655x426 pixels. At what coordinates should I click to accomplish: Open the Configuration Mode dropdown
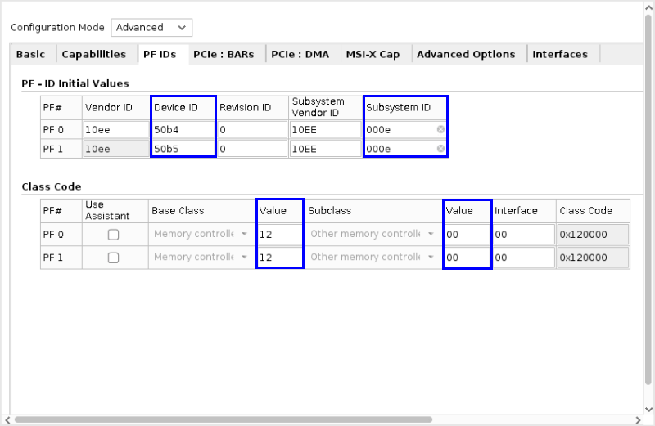click(151, 27)
